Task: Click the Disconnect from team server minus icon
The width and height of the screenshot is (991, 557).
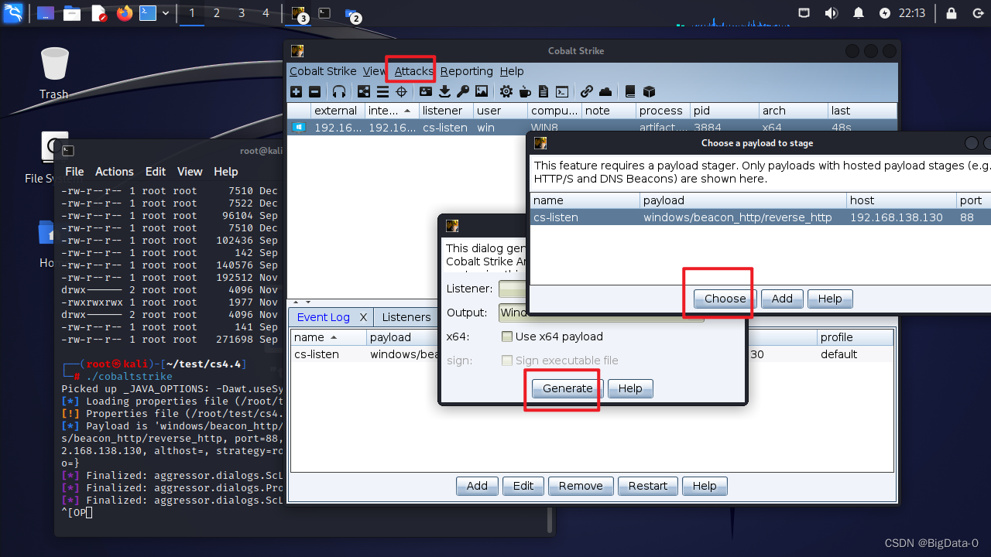Action: [x=314, y=91]
